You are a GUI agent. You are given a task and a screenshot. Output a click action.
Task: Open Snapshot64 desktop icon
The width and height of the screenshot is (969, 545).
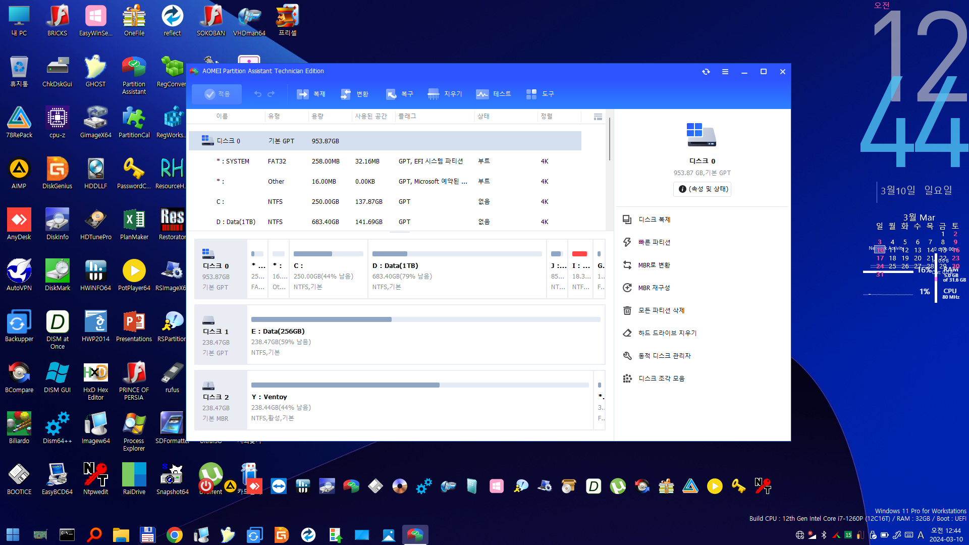172,479
